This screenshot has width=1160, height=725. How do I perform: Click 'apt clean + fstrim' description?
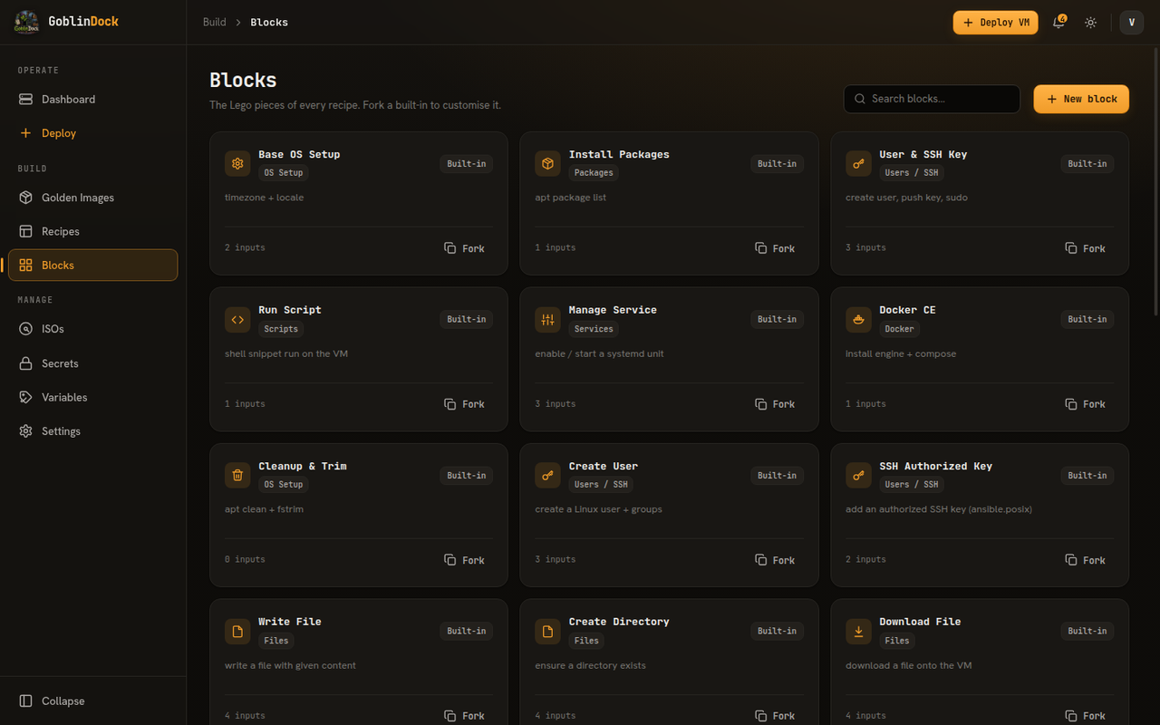point(264,509)
